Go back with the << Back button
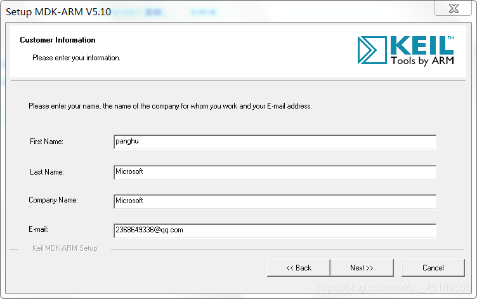This screenshot has height=299, width=477. pyautogui.click(x=298, y=268)
